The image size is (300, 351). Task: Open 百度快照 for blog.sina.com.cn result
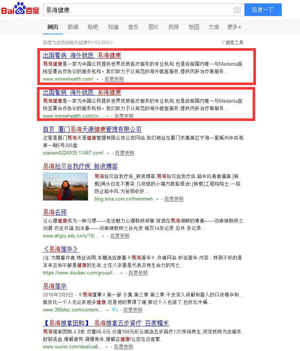174,199
